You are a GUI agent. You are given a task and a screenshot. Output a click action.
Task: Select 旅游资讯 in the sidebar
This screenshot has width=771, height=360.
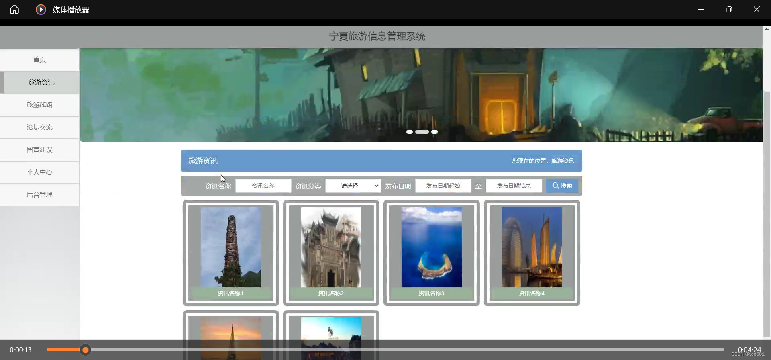(39, 82)
